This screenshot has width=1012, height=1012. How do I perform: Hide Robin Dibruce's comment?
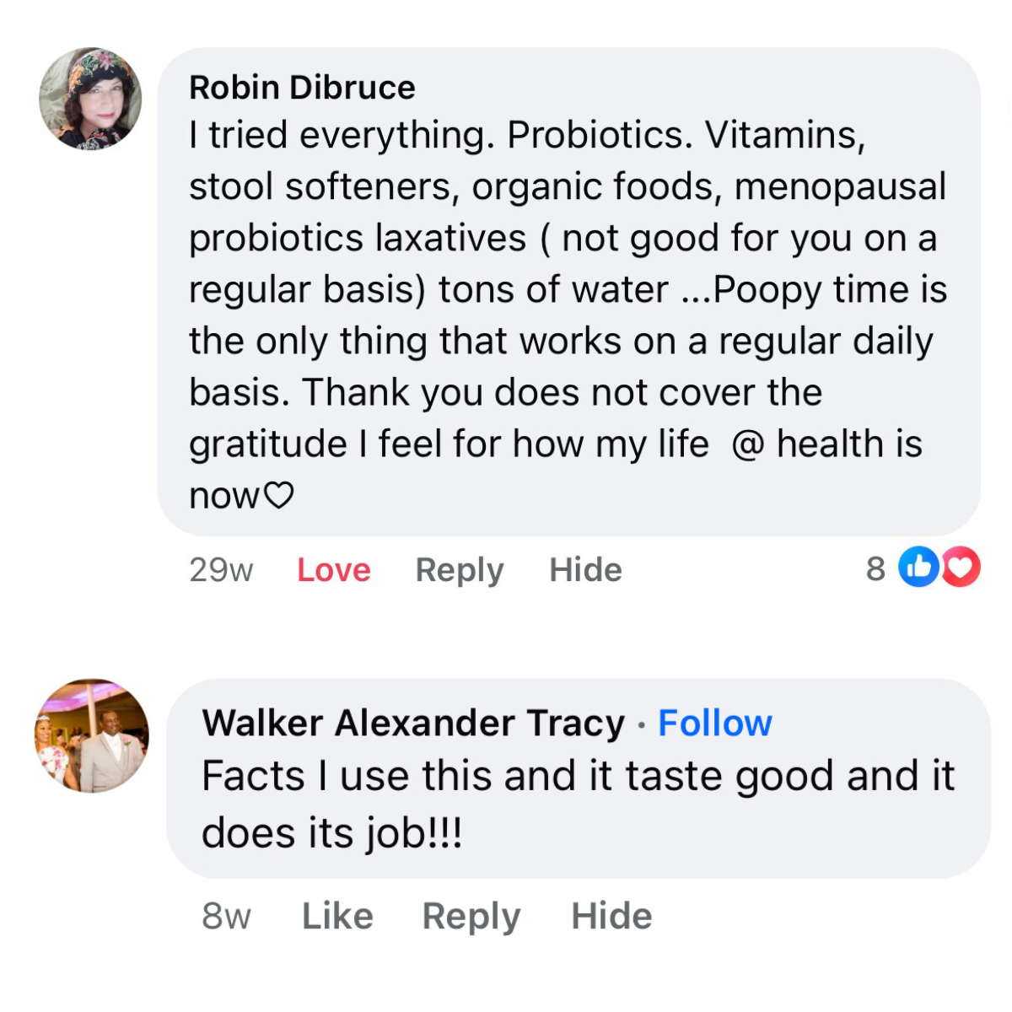click(585, 569)
